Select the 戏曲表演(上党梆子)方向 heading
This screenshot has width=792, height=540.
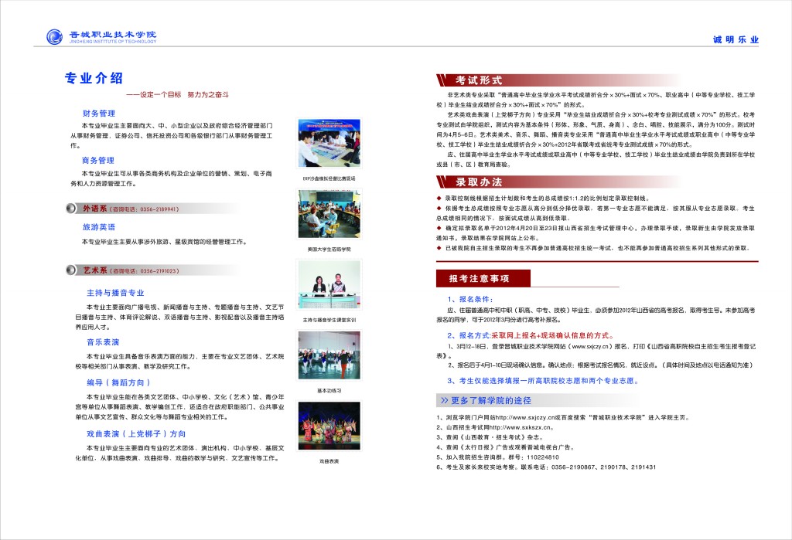tap(136, 434)
